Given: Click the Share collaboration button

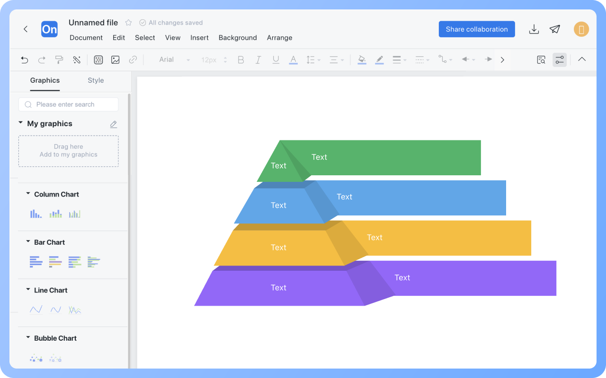Looking at the screenshot, I should pyautogui.click(x=477, y=29).
